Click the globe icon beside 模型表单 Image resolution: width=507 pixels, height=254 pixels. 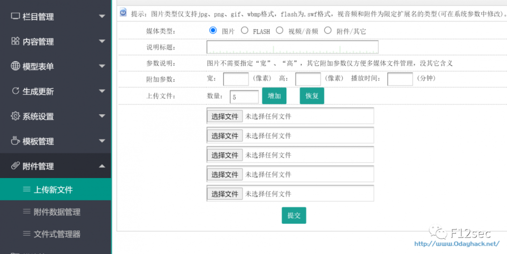pos(15,66)
